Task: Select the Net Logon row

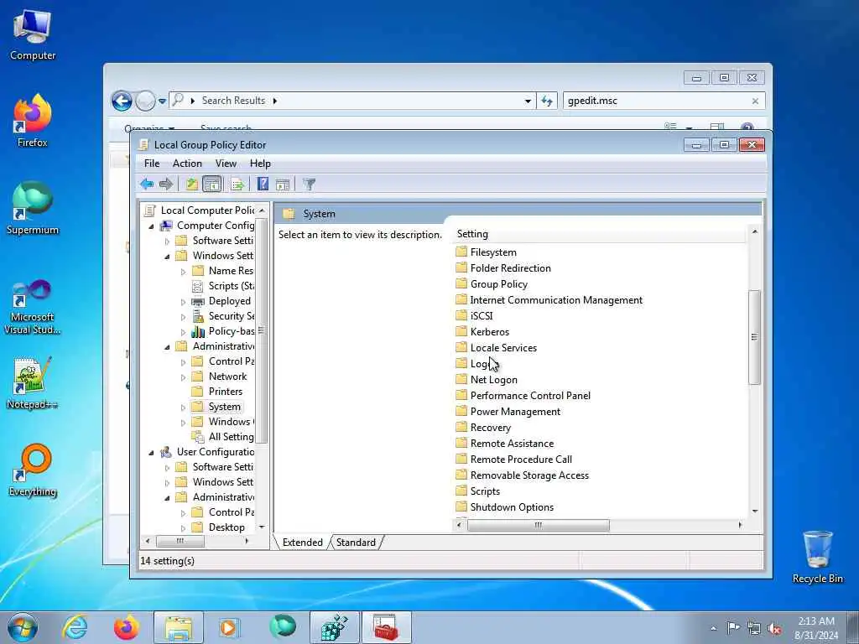Action: click(487, 380)
